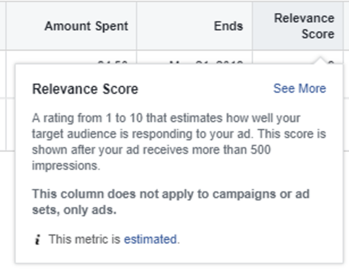Click the 'This metric is' text
Image resolution: width=349 pixels, height=275 pixels.
[84, 240]
